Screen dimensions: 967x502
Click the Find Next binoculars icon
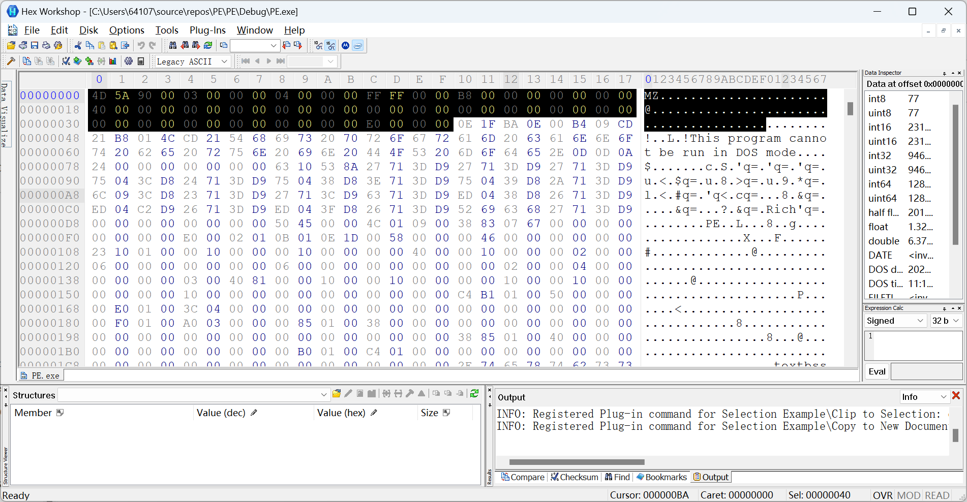(x=196, y=46)
